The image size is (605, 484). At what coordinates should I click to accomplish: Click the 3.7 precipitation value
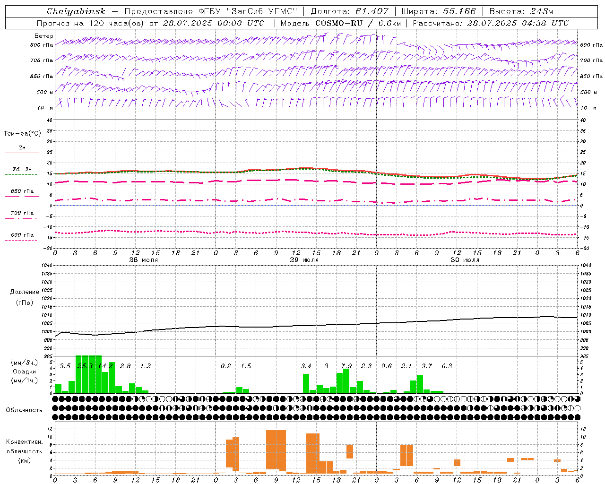427,366
